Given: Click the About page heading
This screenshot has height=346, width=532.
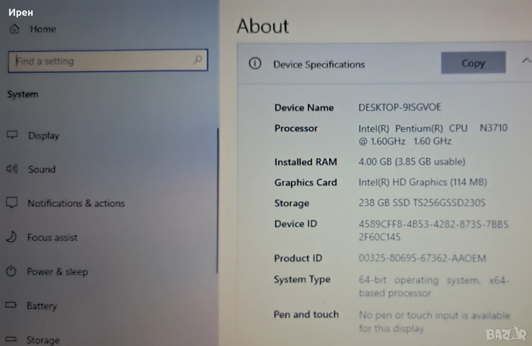Looking at the screenshot, I should pos(263,26).
